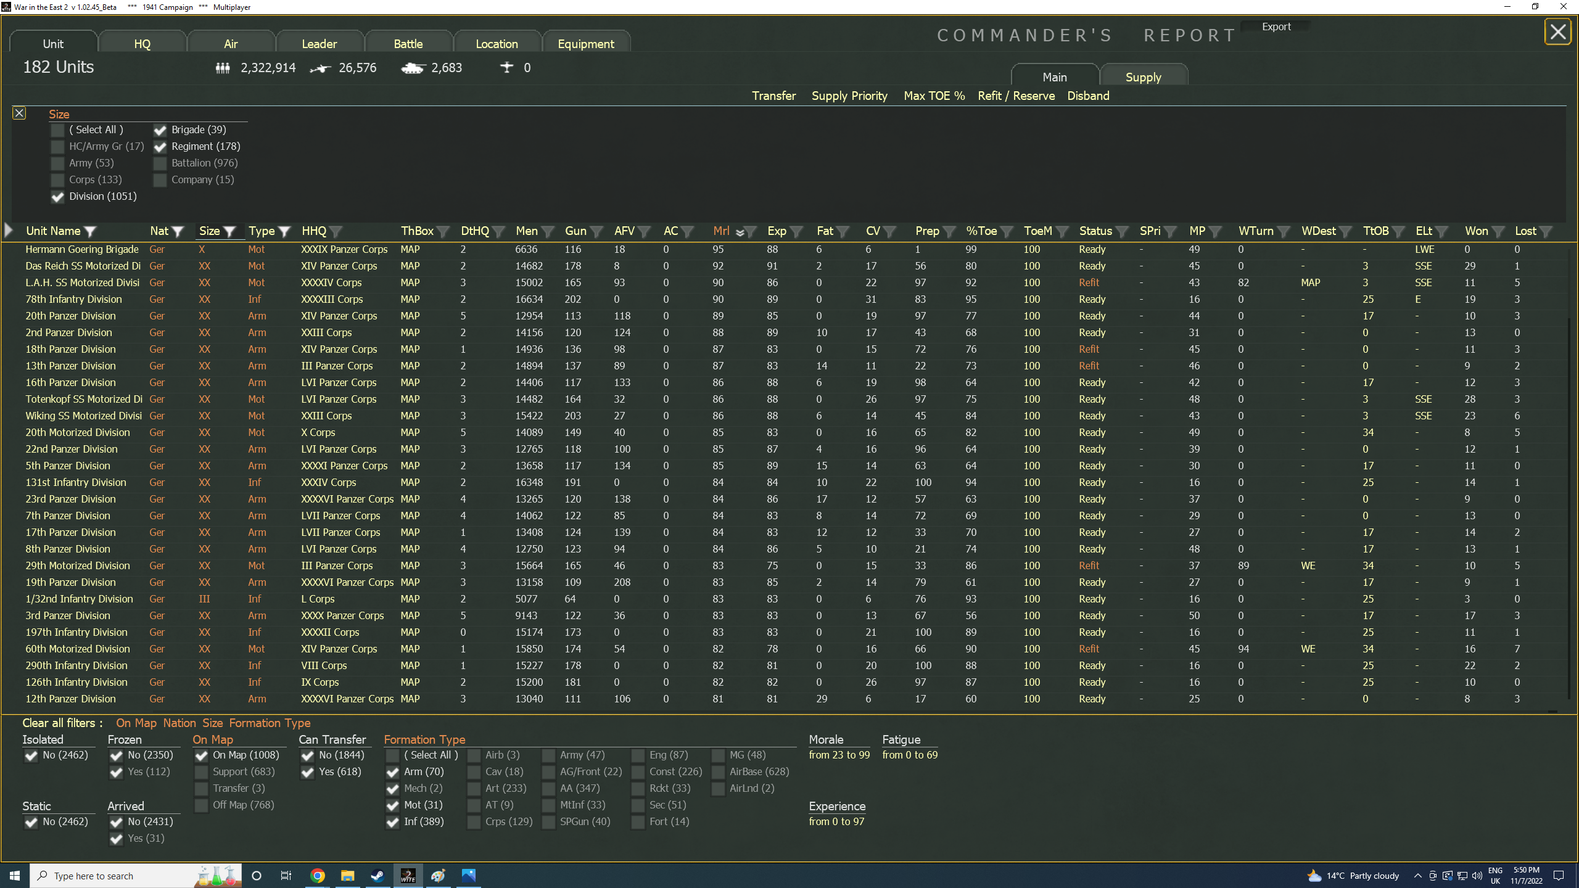
Task: Click the Export button
Action: point(1276,27)
